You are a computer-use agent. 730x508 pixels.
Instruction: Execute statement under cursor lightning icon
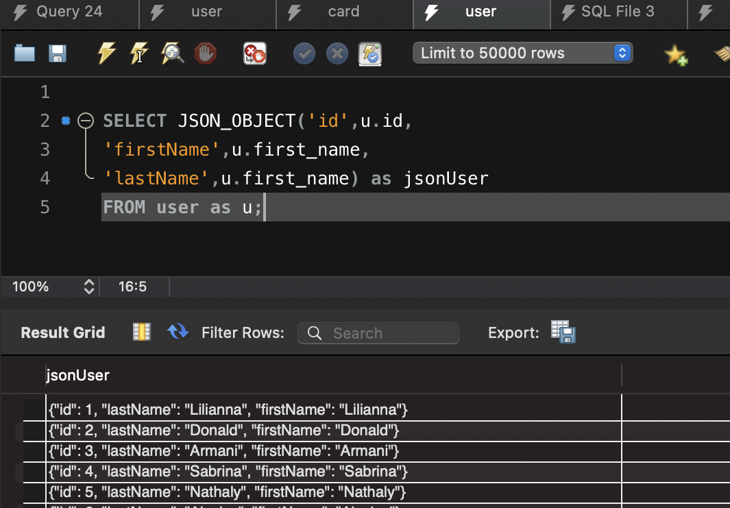pos(139,53)
